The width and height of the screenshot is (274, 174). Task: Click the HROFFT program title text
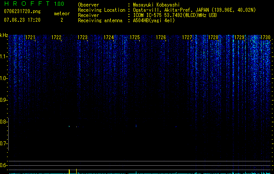pos(27,3)
